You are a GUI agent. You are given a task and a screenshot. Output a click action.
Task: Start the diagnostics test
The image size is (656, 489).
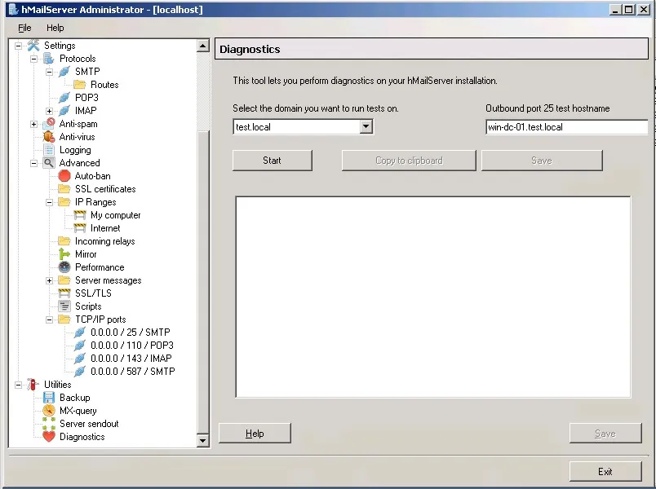pyautogui.click(x=272, y=160)
